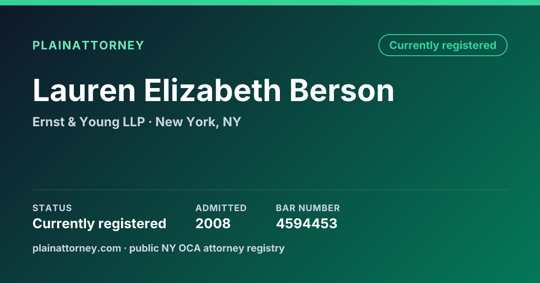
Task: Click the middle name Elizabeth in heading
Action: [212, 90]
